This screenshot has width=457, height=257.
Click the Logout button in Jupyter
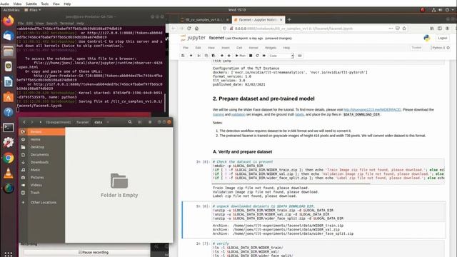(442, 38)
